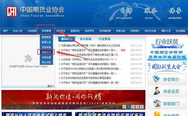The height and width of the screenshot is (116, 188).
Task: Open the 国际期货大会 banner
Action: [167, 67]
